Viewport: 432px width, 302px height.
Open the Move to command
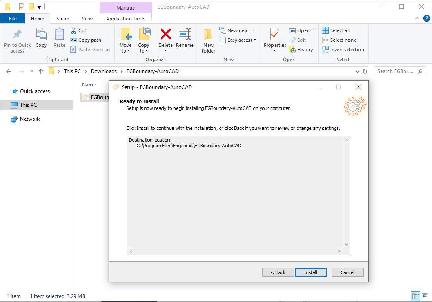coord(126,40)
